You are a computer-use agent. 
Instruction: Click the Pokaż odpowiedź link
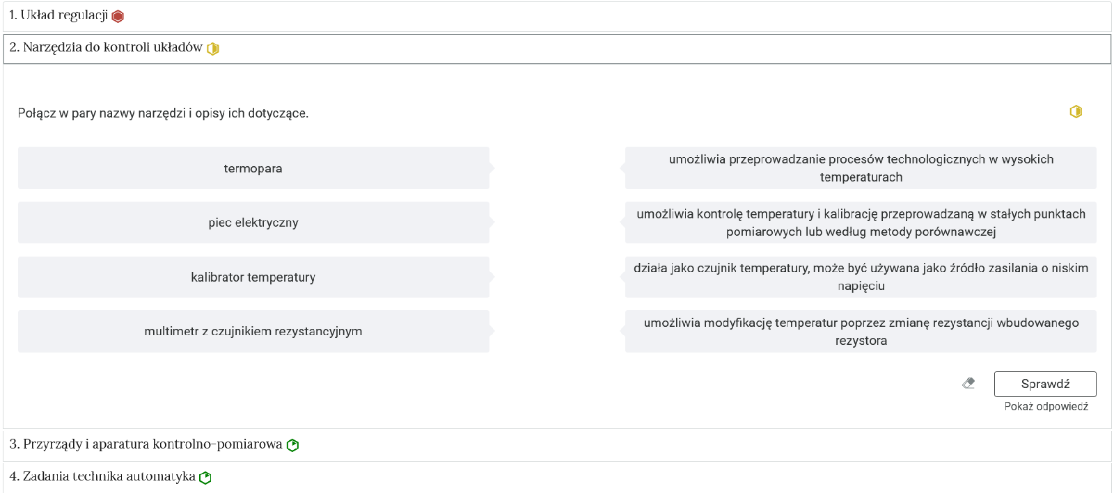click(x=1046, y=407)
